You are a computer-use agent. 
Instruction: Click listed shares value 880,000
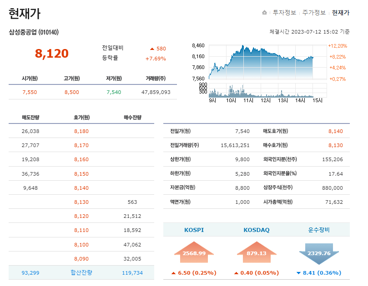(333, 188)
